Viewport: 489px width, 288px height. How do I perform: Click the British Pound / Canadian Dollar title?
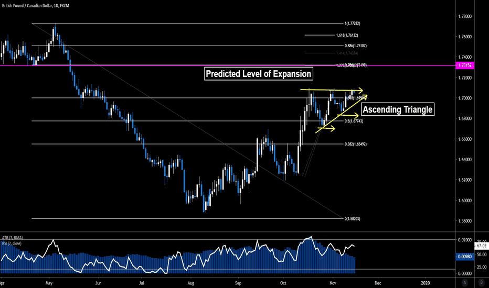point(37,4)
